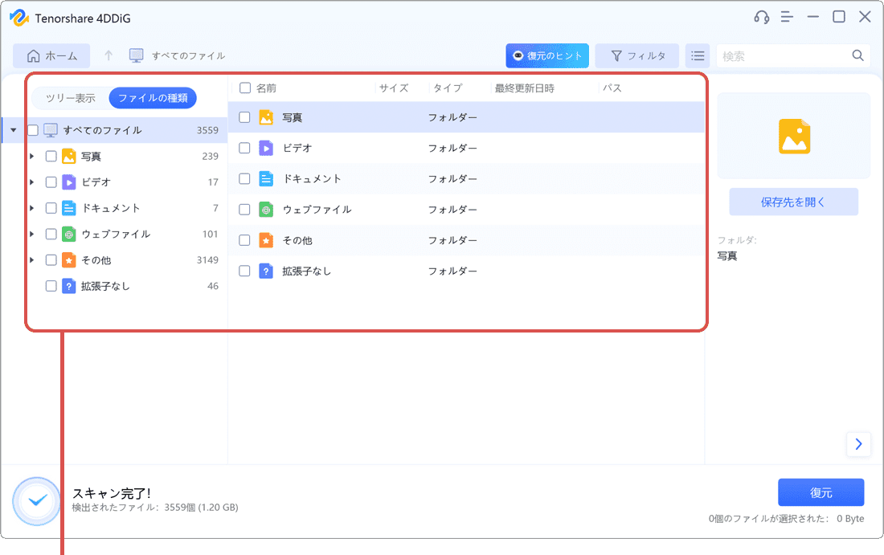Select the ファイルの種類 tab
This screenshot has width=884, height=555.
pos(153,98)
